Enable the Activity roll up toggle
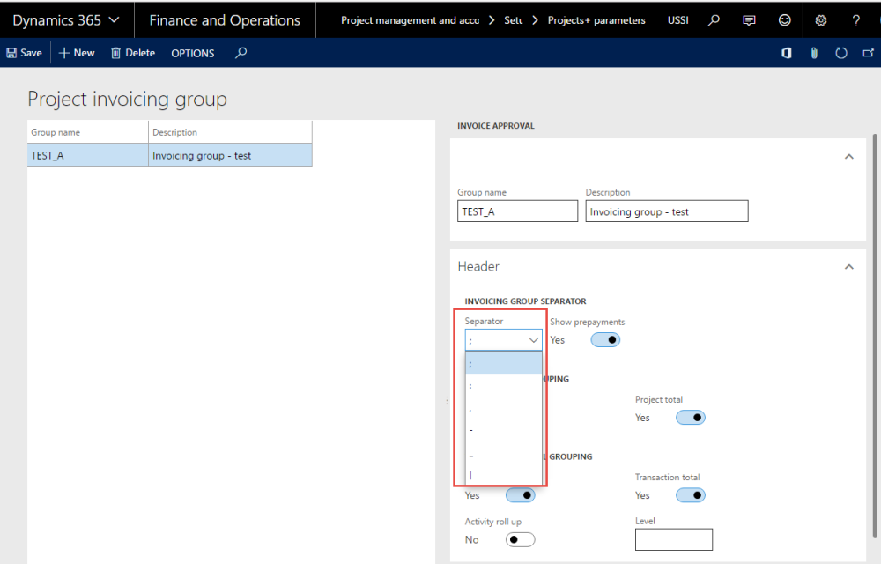 click(520, 538)
